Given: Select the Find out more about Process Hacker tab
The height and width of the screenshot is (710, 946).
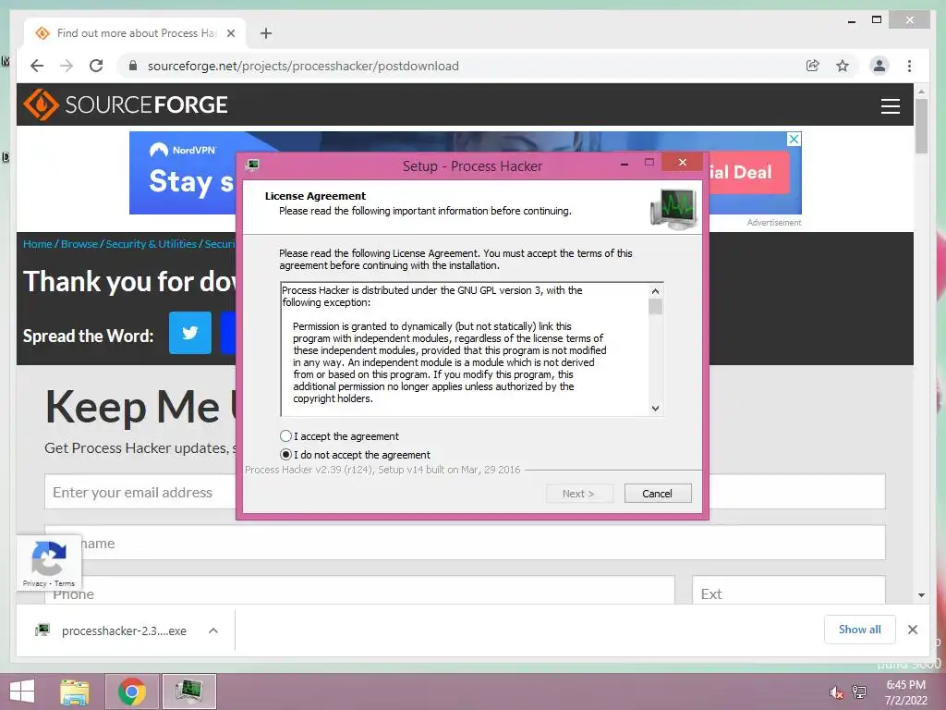Looking at the screenshot, I should (135, 33).
